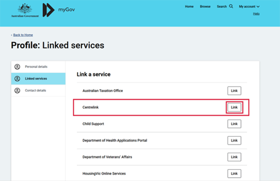
Task: Link Department of Veterans' Affairs service
Action: tap(234, 157)
